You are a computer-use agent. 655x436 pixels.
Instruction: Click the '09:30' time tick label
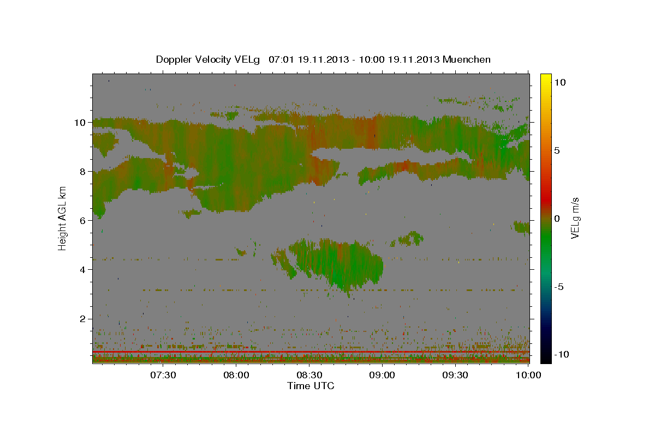pyautogui.click(x=455, y=375)
